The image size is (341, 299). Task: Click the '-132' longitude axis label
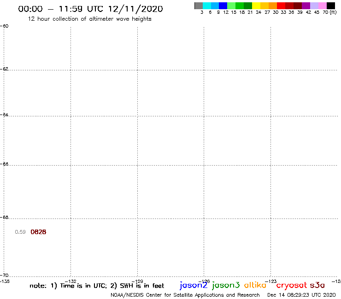(71, 282)
